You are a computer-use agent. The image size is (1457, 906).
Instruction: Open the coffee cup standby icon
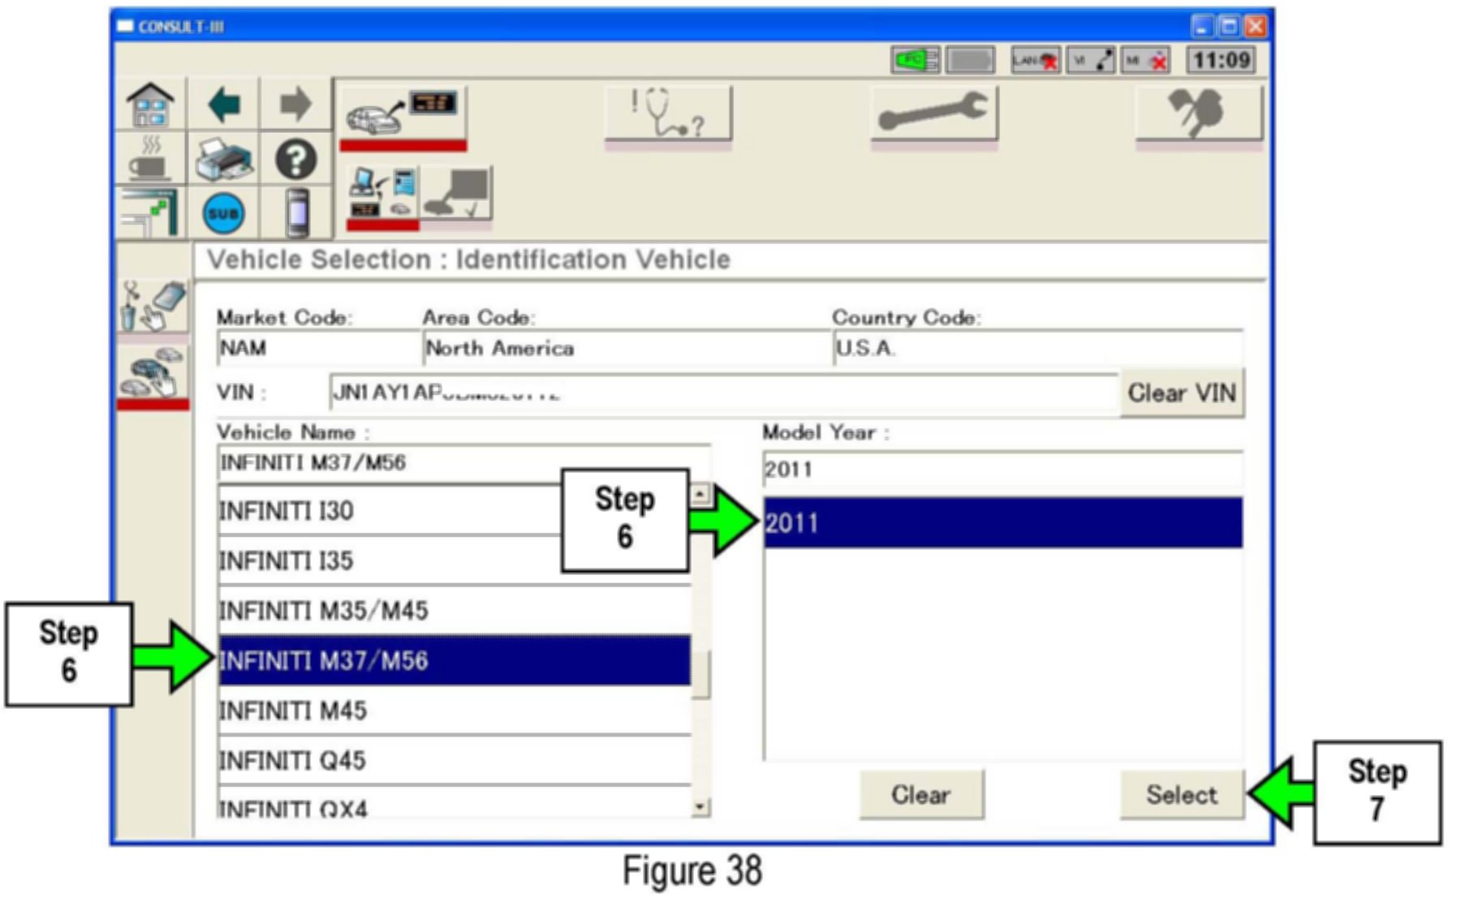tap(151, 158)
